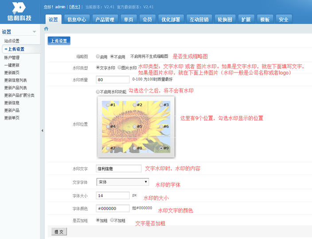Click the 字体颜色 color value field

[113, 208]
